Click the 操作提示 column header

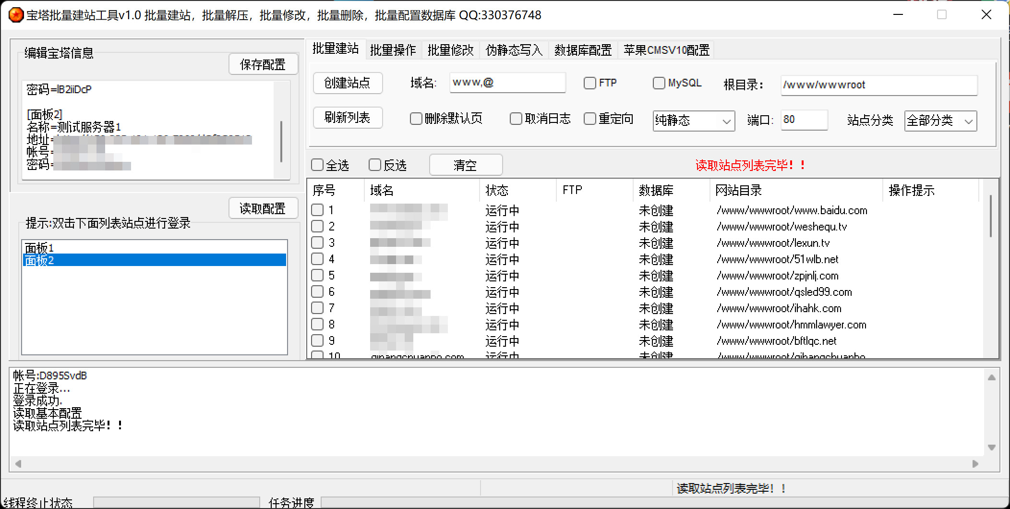[x=931, y=190]
